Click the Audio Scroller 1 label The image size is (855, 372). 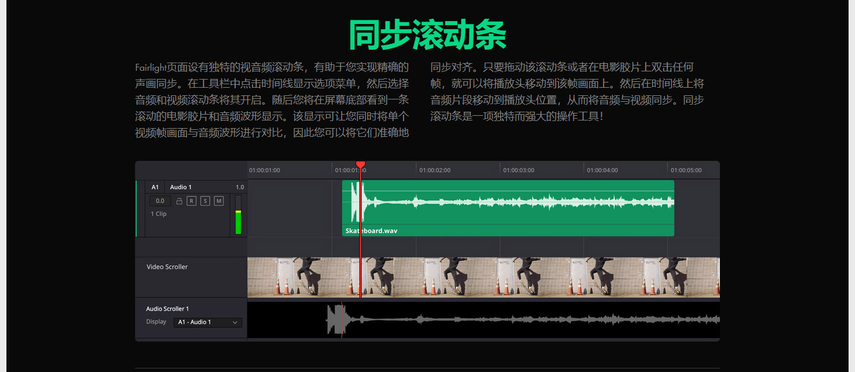pyautogui.click(x=167, y=309)
